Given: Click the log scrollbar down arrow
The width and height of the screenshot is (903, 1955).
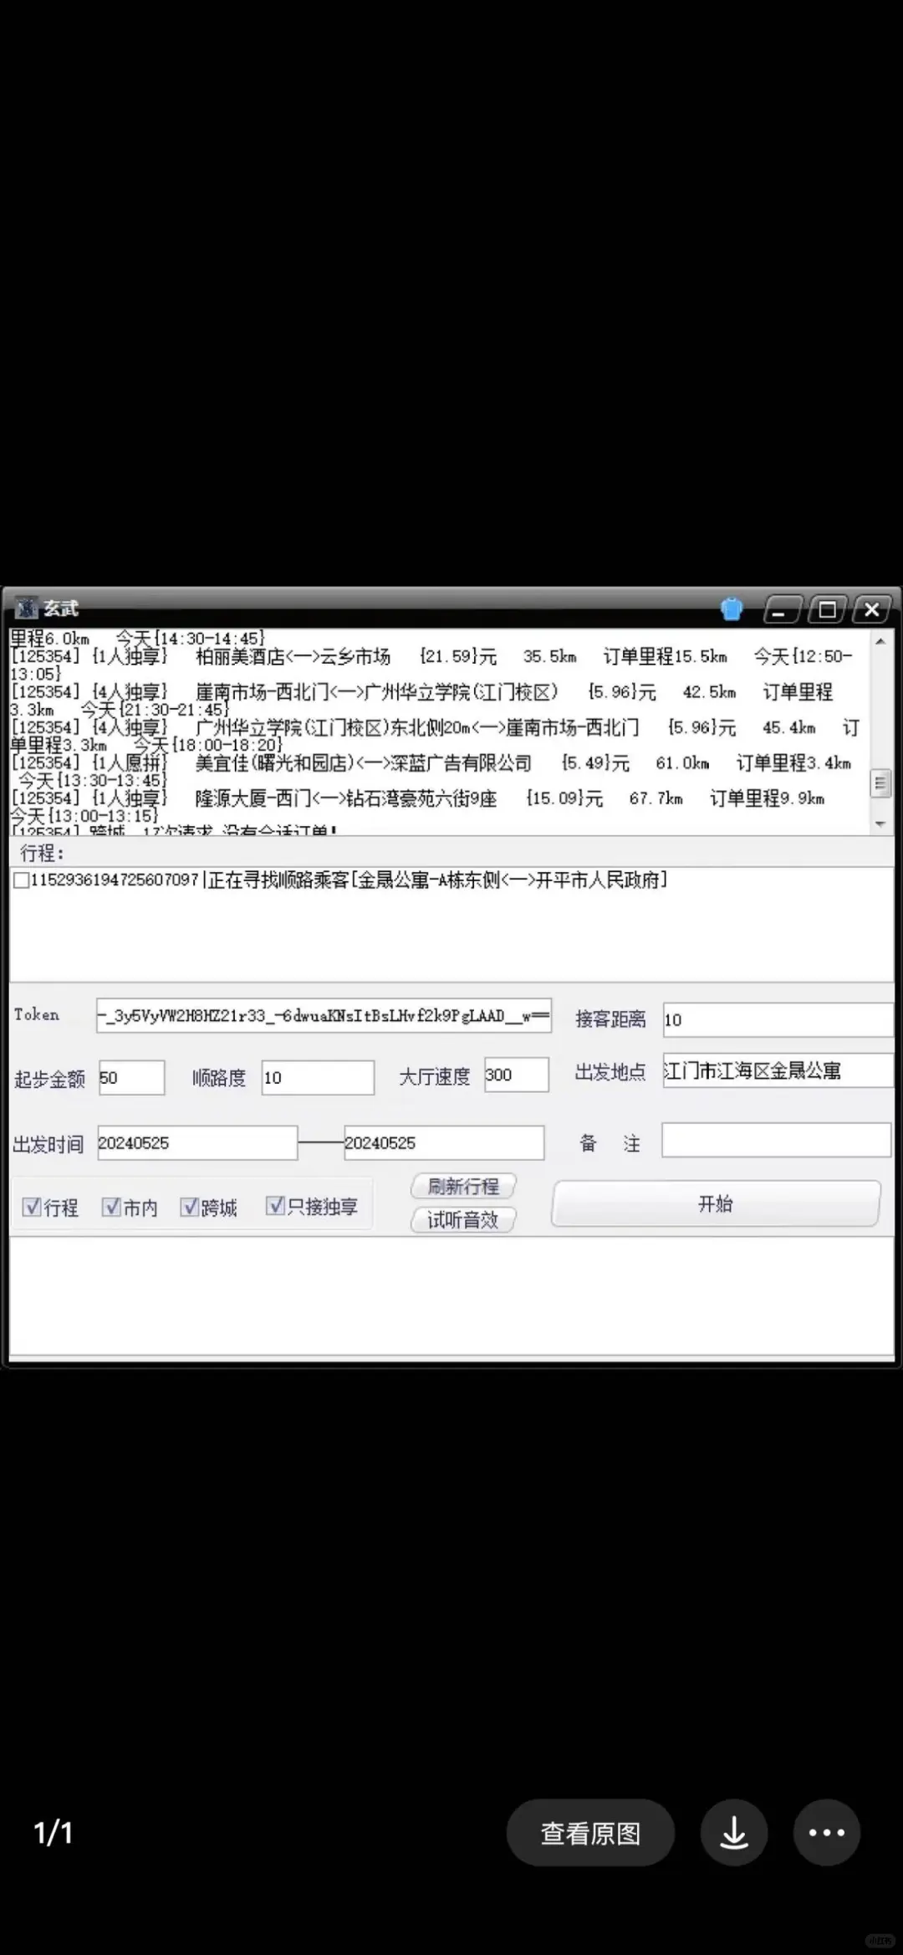Looking at the screenshot, I should pyautogui.click(x=880, y=824).
